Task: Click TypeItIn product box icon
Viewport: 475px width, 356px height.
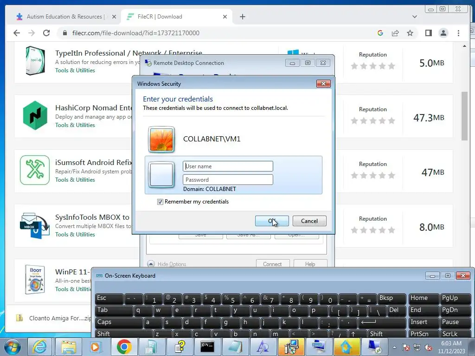Action: [x=35, y=61]
